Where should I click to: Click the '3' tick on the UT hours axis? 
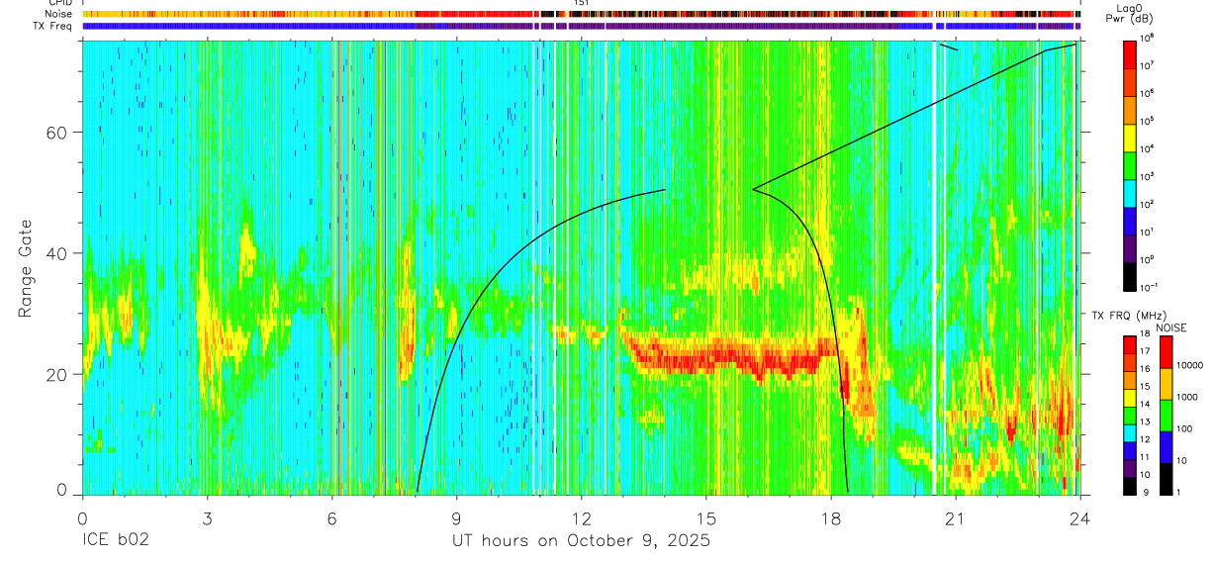coord(207,517)
